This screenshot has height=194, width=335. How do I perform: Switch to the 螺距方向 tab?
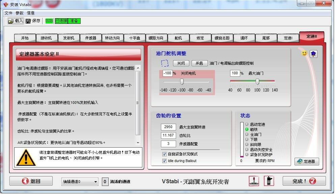(156, 38)
